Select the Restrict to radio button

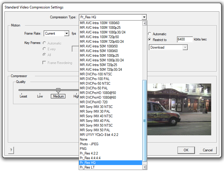coord(150,40)
